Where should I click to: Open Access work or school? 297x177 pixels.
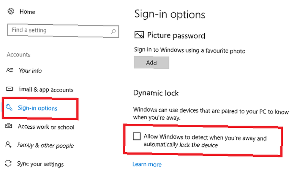(46, 127)
